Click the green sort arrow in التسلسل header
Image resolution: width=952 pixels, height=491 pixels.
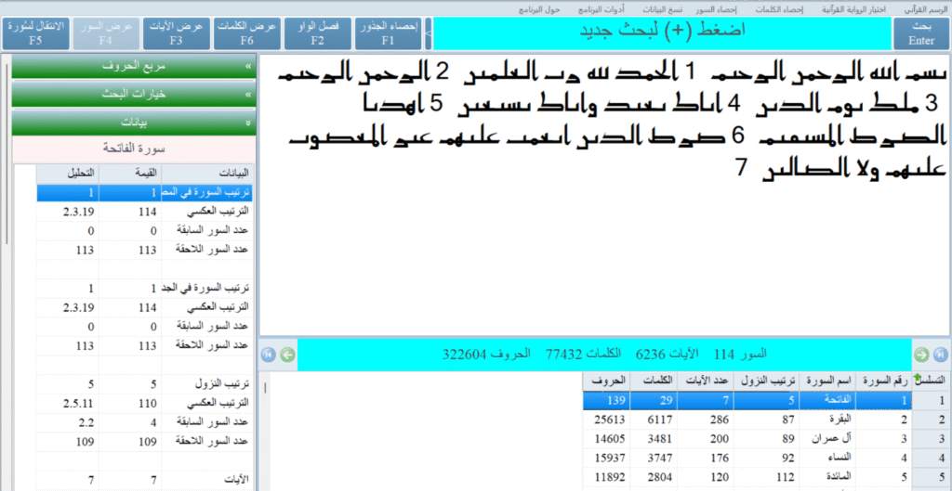[x=919, y=378]
